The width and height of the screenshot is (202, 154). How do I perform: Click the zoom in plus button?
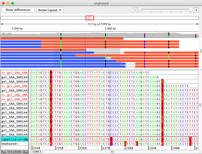pyautogui.click(x=196, y=10)
